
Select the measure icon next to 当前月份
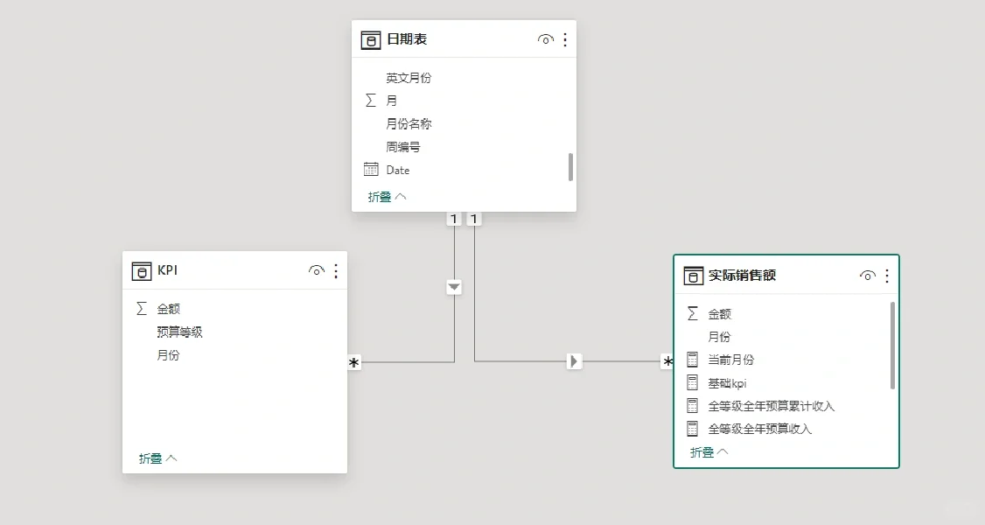click(x=693, y=360)
